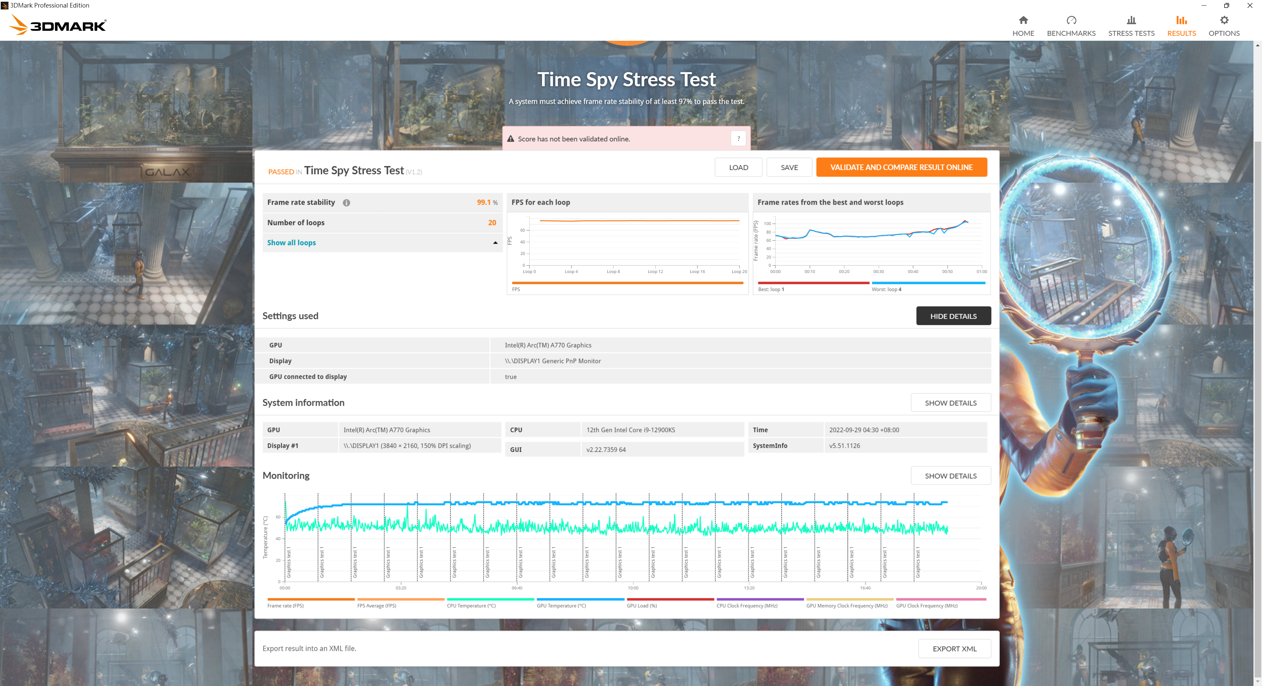The image size is (1262, 686).
Task: Click the EXPORT XML button
Action: (954, 649)
